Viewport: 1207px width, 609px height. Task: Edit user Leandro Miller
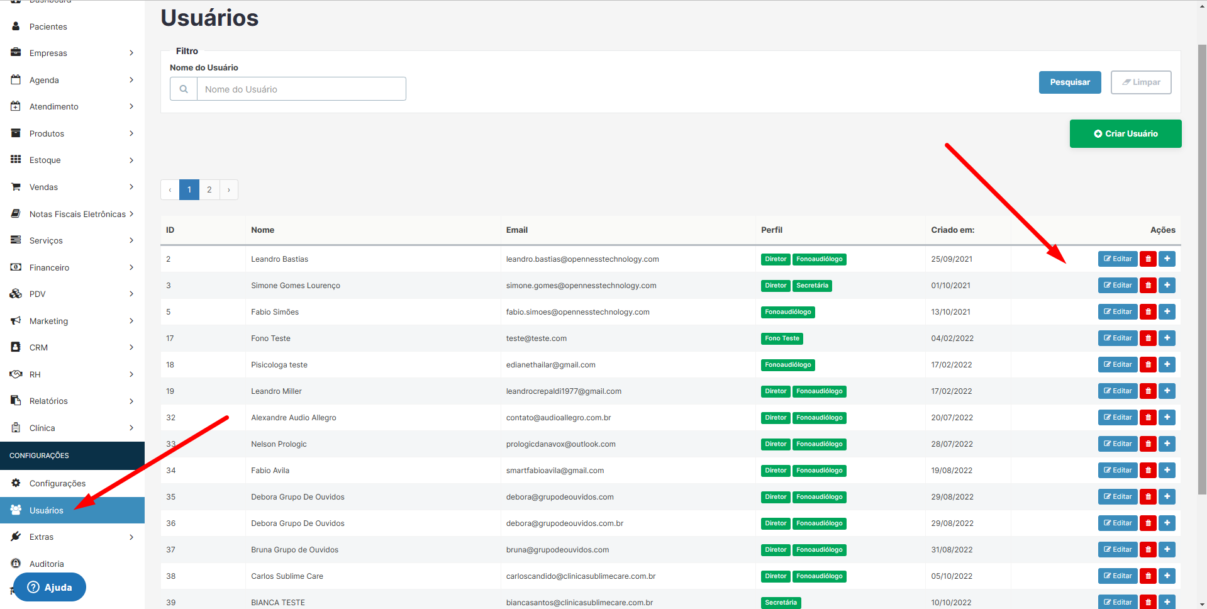point(1117,391)
